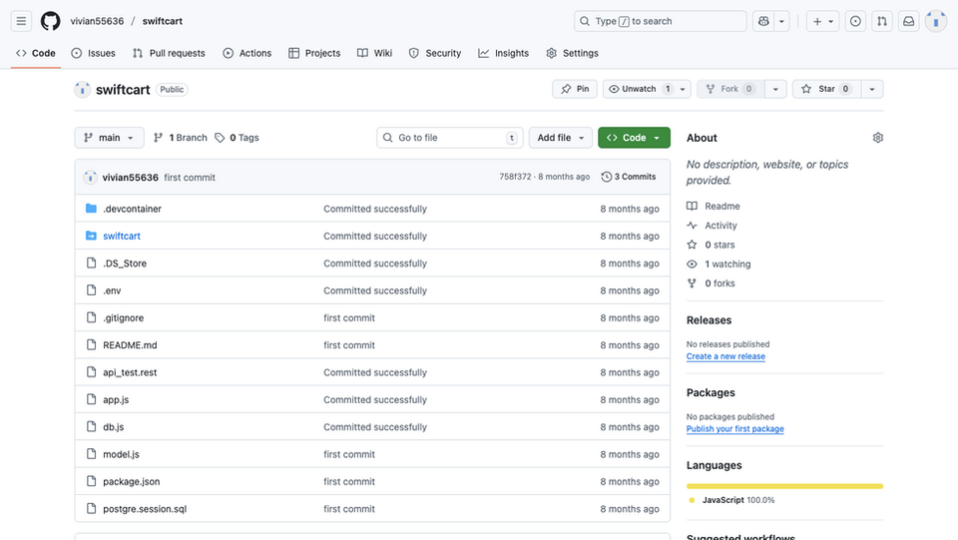Open the Wiki tab

click(374, 53)
